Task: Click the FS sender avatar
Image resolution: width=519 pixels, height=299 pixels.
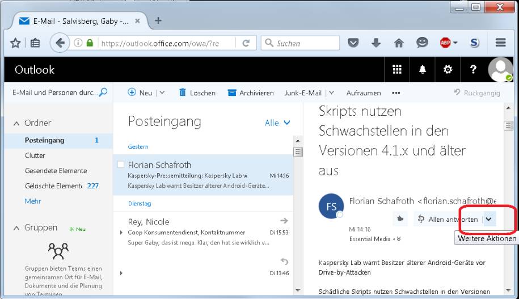Action: pyautogui.click(x=331, y=206)
